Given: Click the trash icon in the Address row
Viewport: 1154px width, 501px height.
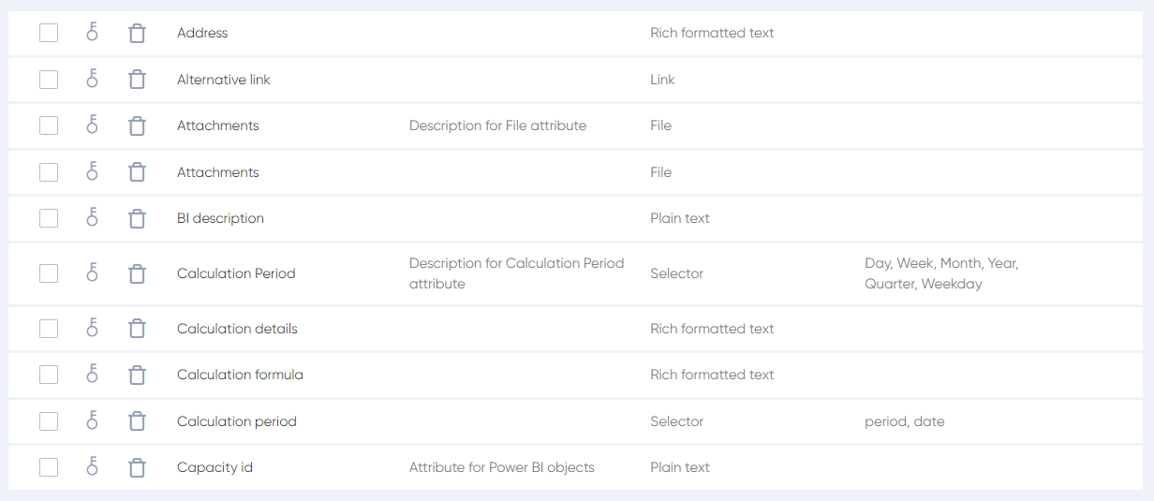Looking at the screenshot, I should pyautogui.click(x=137, y=33).
